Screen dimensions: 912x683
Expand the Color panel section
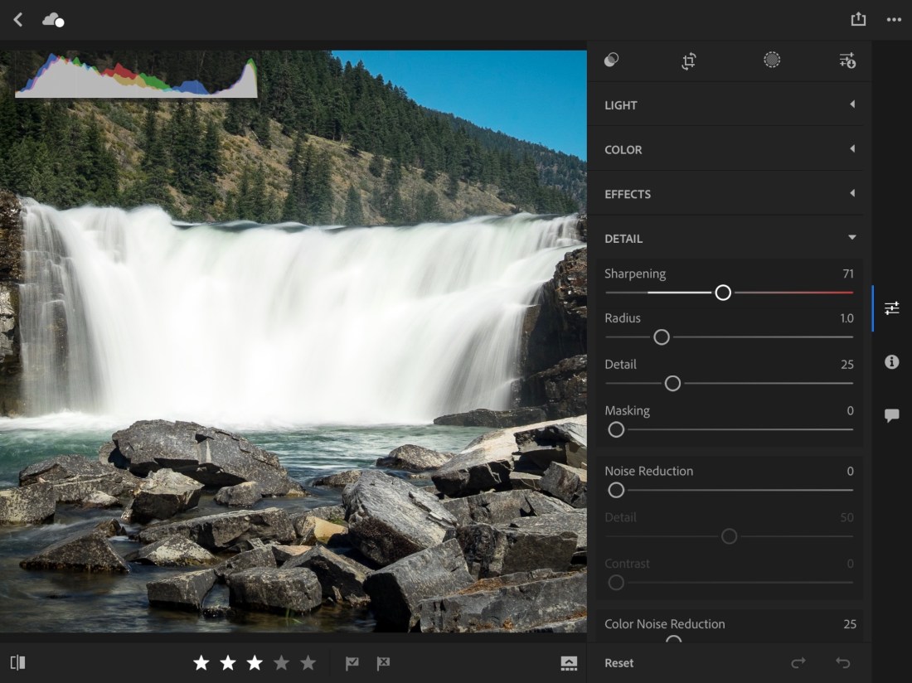pyautogui.click(x=729, y=150)
